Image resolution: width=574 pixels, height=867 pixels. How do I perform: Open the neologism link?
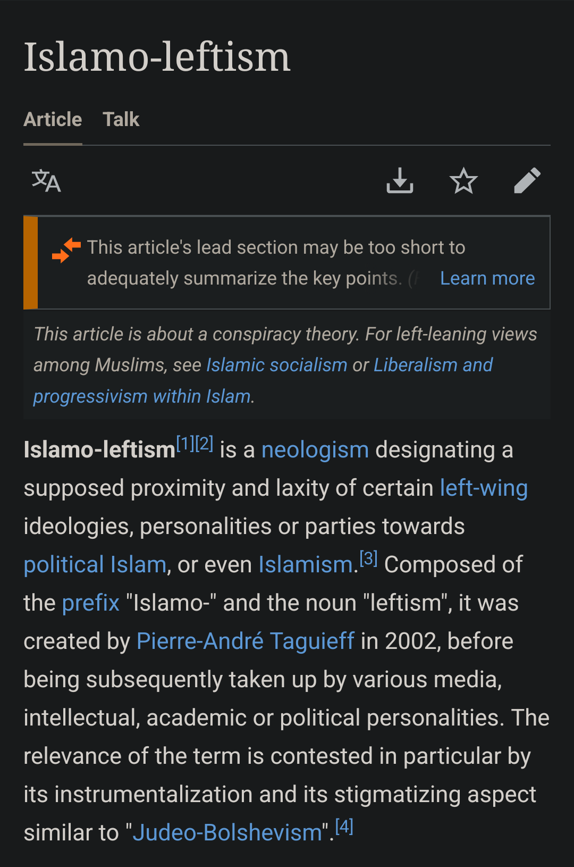(315, 450)
